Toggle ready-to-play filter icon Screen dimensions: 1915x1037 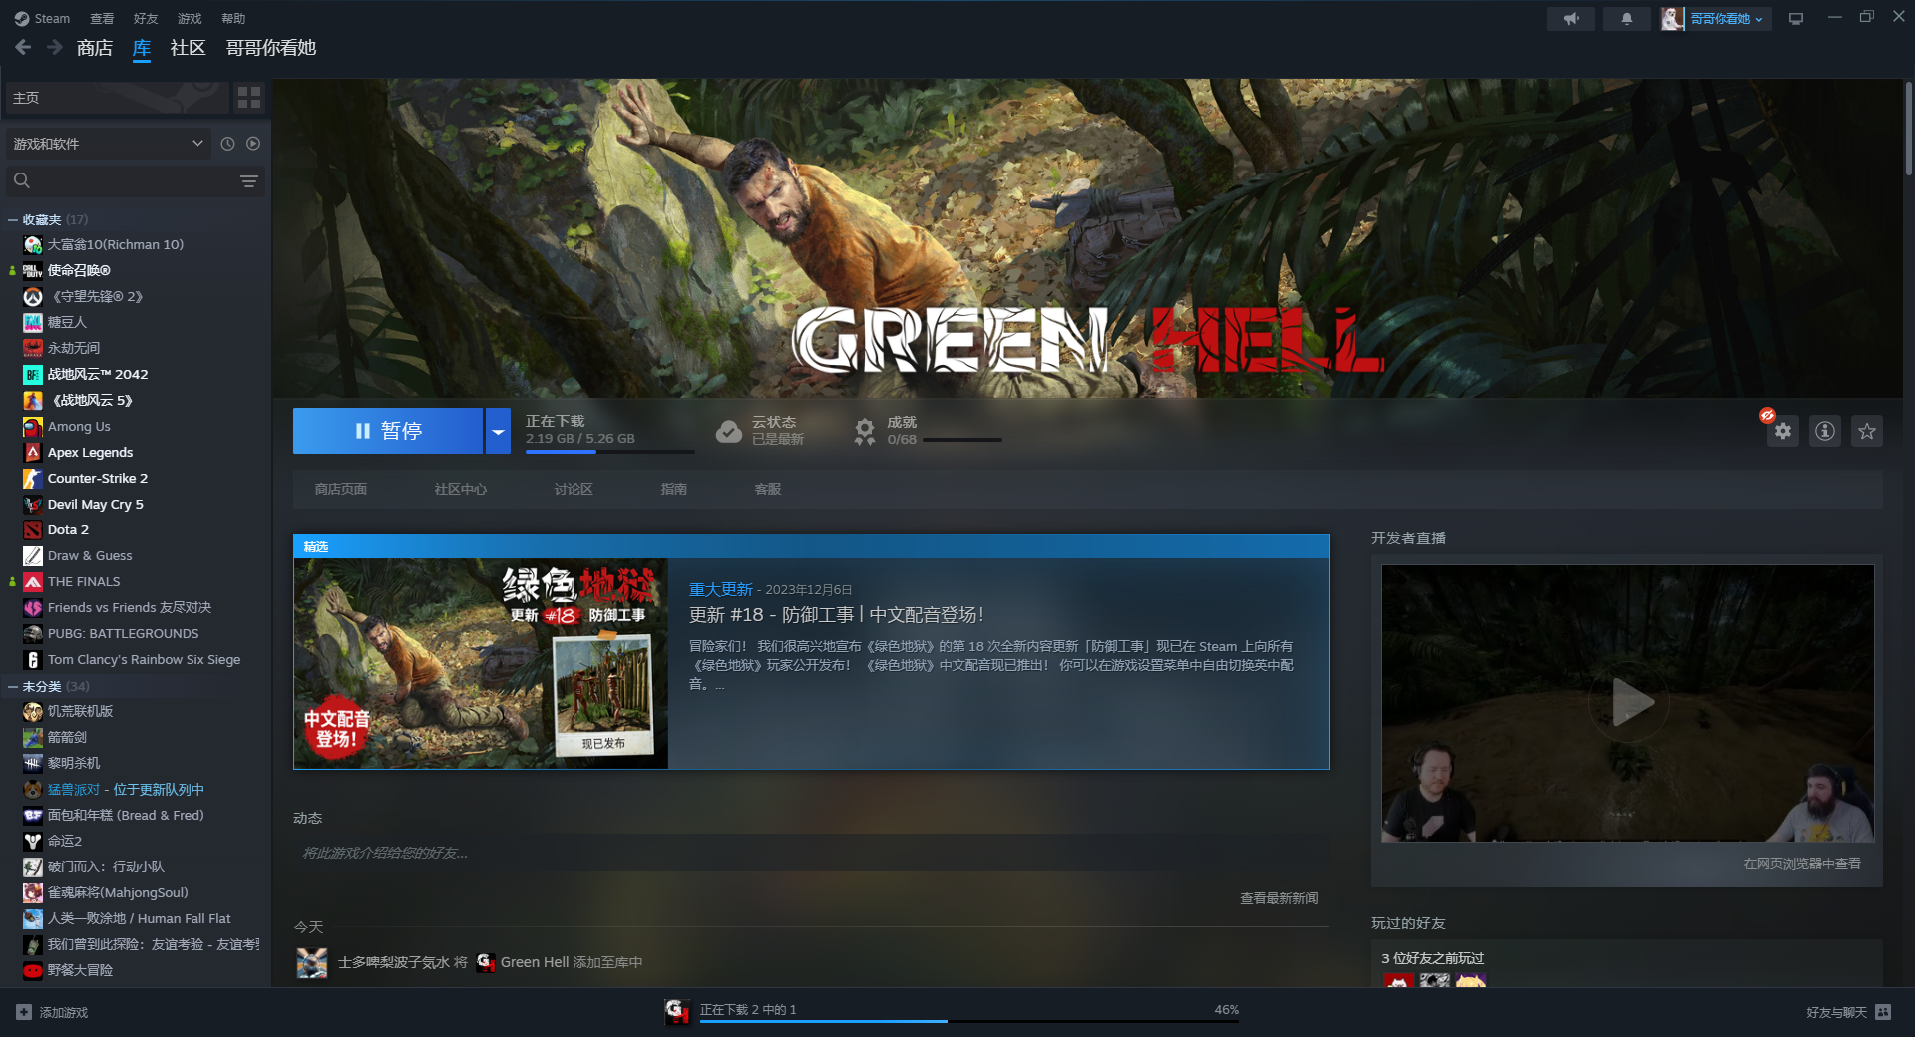click(253, 144)
